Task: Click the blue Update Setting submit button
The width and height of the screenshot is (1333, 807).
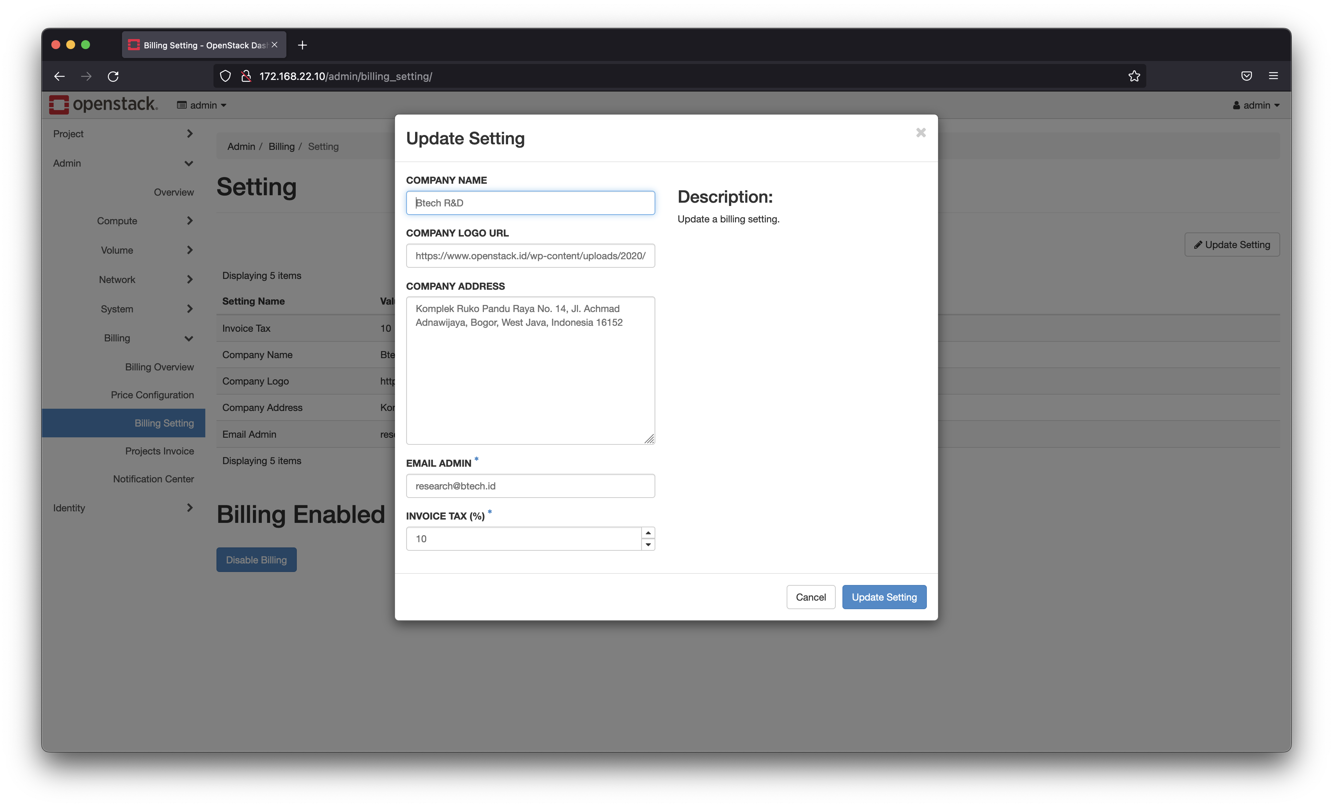Action: (884, 597)
